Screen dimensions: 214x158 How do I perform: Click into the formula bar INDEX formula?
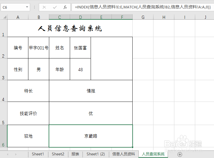click(143, 7)
